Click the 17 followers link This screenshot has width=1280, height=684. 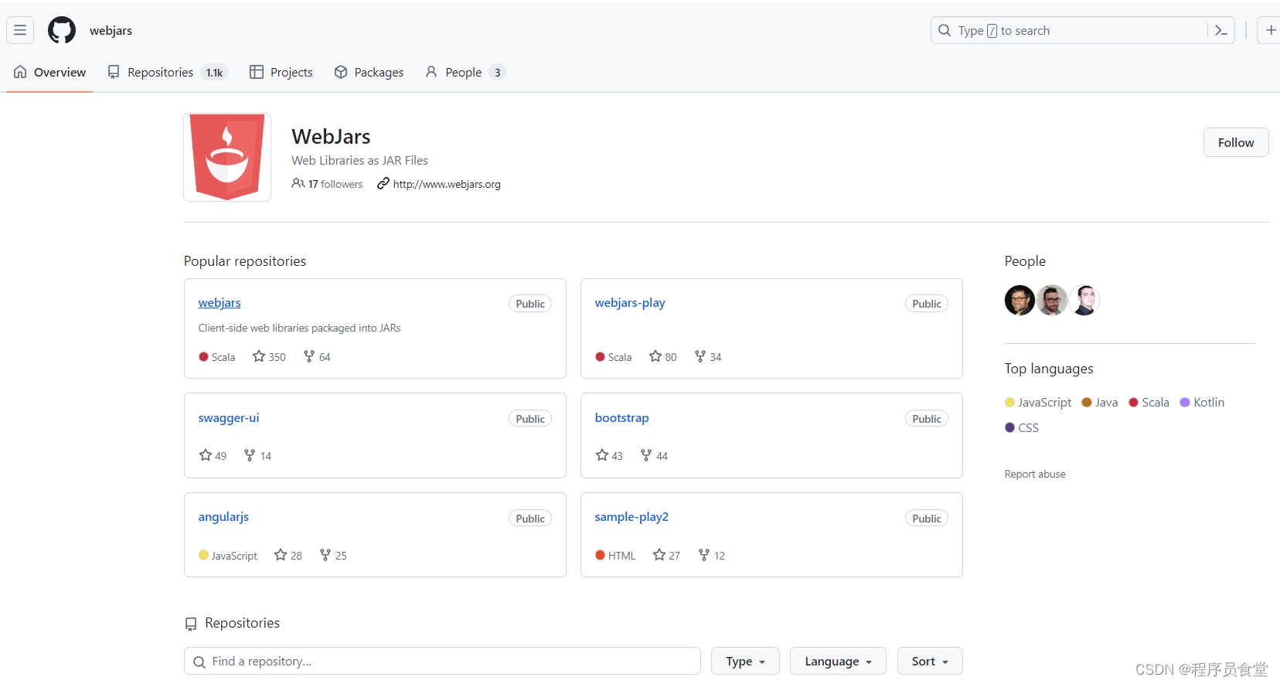(x=327, y=184)
